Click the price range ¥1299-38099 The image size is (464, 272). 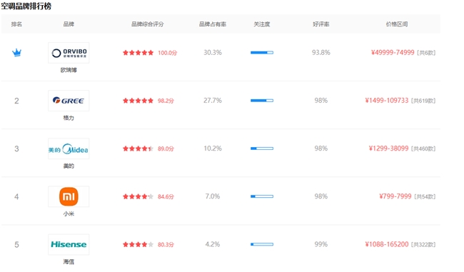point(388,148)
